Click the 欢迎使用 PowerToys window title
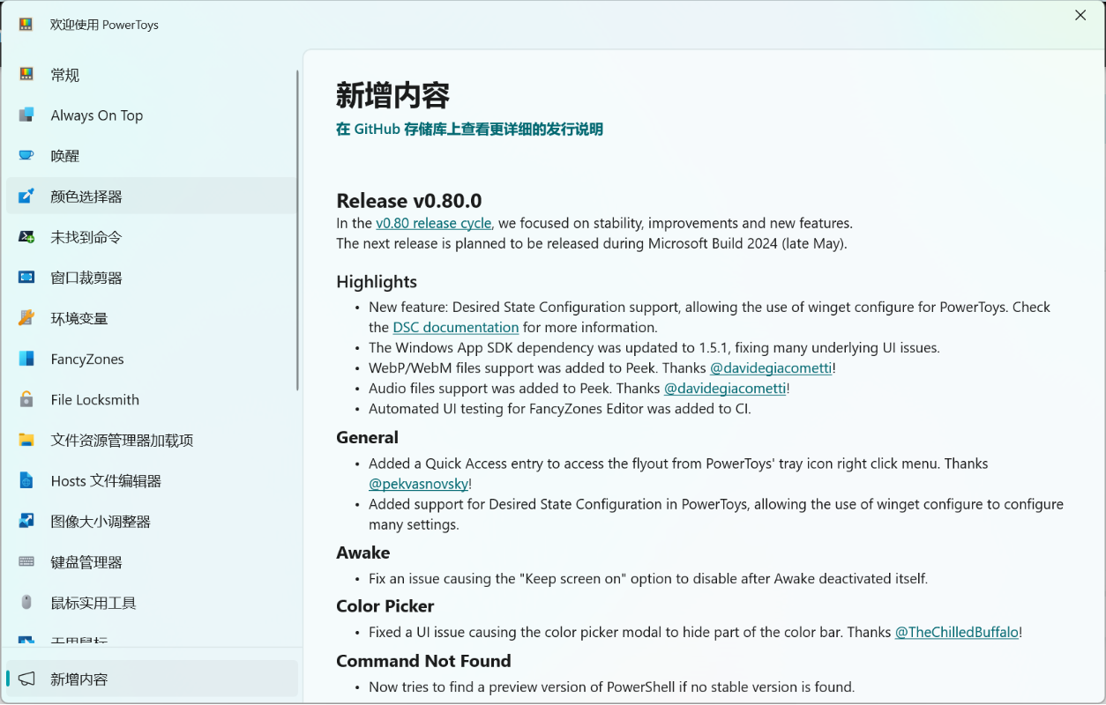Screen dimensions: 1106x705 [x=105, y=25]
